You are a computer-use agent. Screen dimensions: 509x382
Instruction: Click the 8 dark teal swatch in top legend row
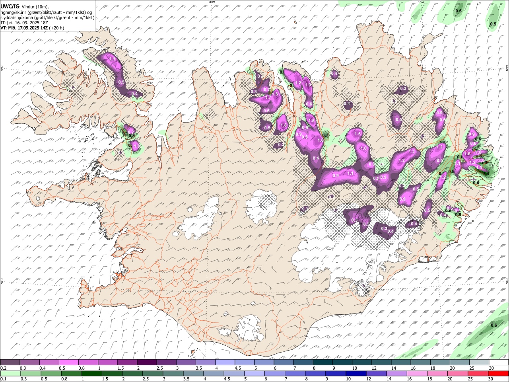(x=322, y=363)
